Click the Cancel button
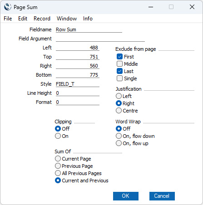The height and width of the screenshot is (205, 203). click(x=162, y=196)
